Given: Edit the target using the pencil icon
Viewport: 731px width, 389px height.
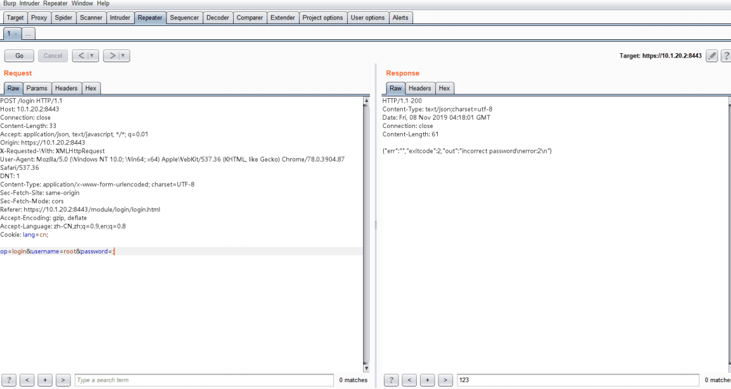Looking at the screenshot, I should click(x=712, y=56).
